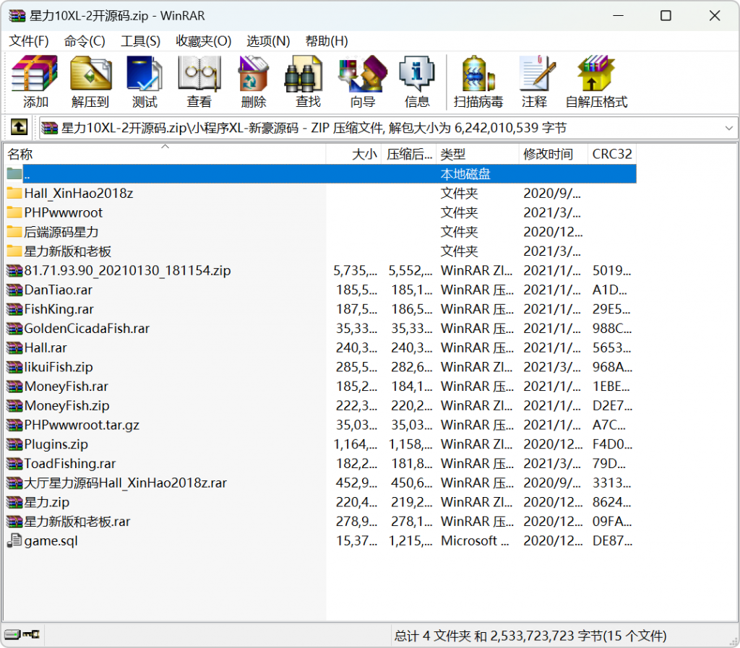This screenshot has height=648, width=740.
Task: Open the 查看 (View) toolbar icon
Action: [199, 81]
